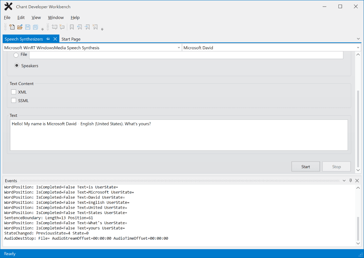Click the Save floppy disk icon
This screenshot has height=258, width=364.
point(28,27)
